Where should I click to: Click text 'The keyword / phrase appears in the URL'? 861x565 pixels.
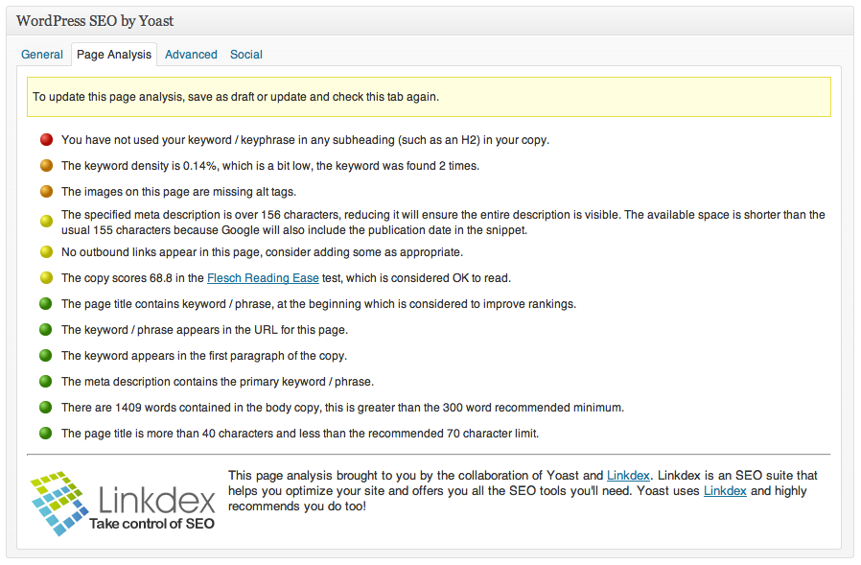170,330
